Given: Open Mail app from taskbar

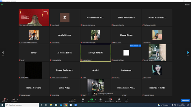Looking at the screenshot, I should pyautogui.click(x=61, y=105).
